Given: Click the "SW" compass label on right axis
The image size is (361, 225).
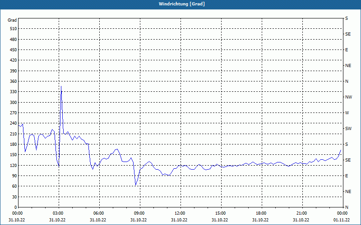Looking at the screenshot, I should tap(348, 129).
